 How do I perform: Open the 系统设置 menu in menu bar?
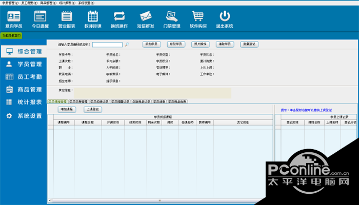tap(86, 3)
